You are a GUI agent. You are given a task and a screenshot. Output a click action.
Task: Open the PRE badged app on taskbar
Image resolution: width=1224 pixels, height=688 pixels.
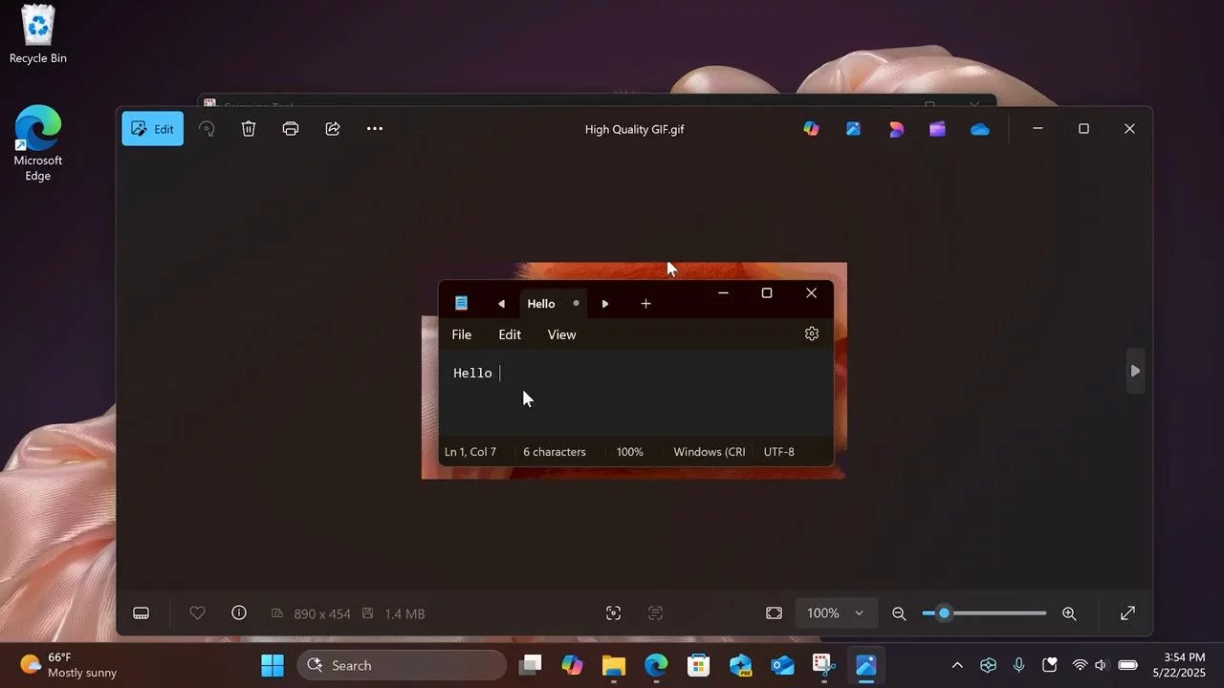point(740,665)
